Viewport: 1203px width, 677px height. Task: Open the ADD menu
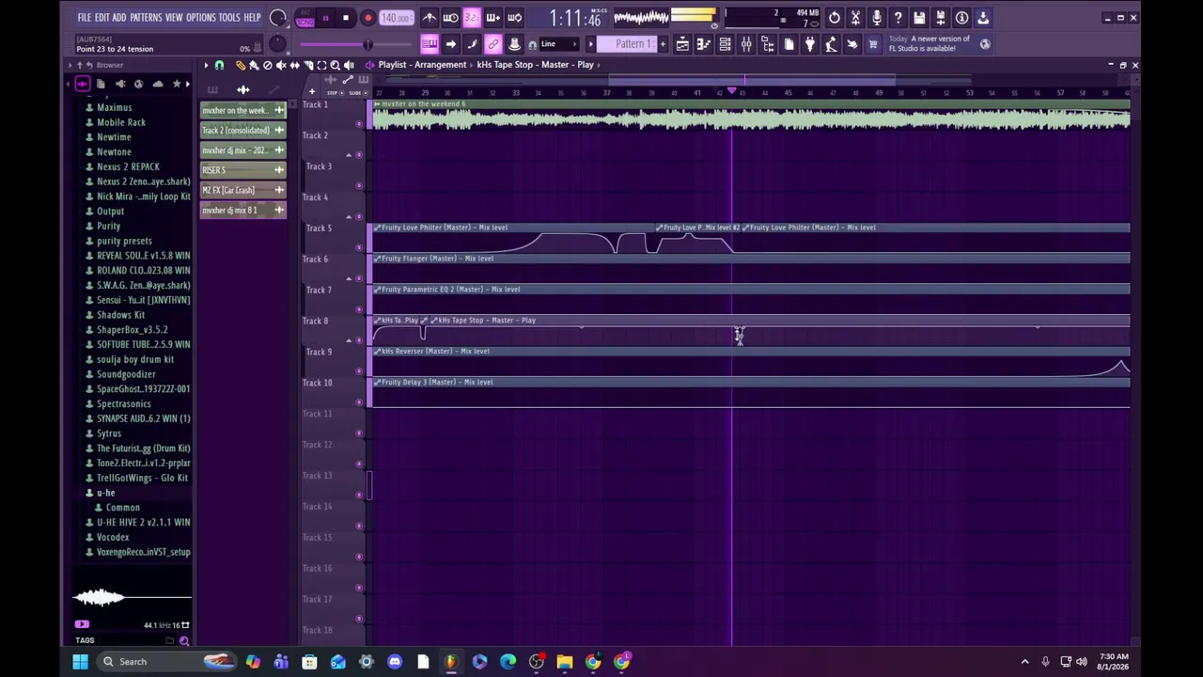119,18
